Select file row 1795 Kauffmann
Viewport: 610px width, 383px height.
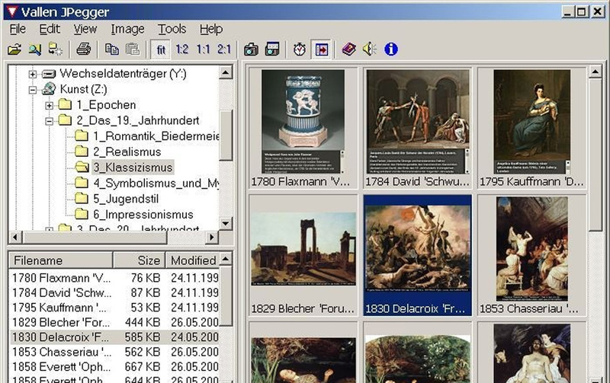pos(114,308)
